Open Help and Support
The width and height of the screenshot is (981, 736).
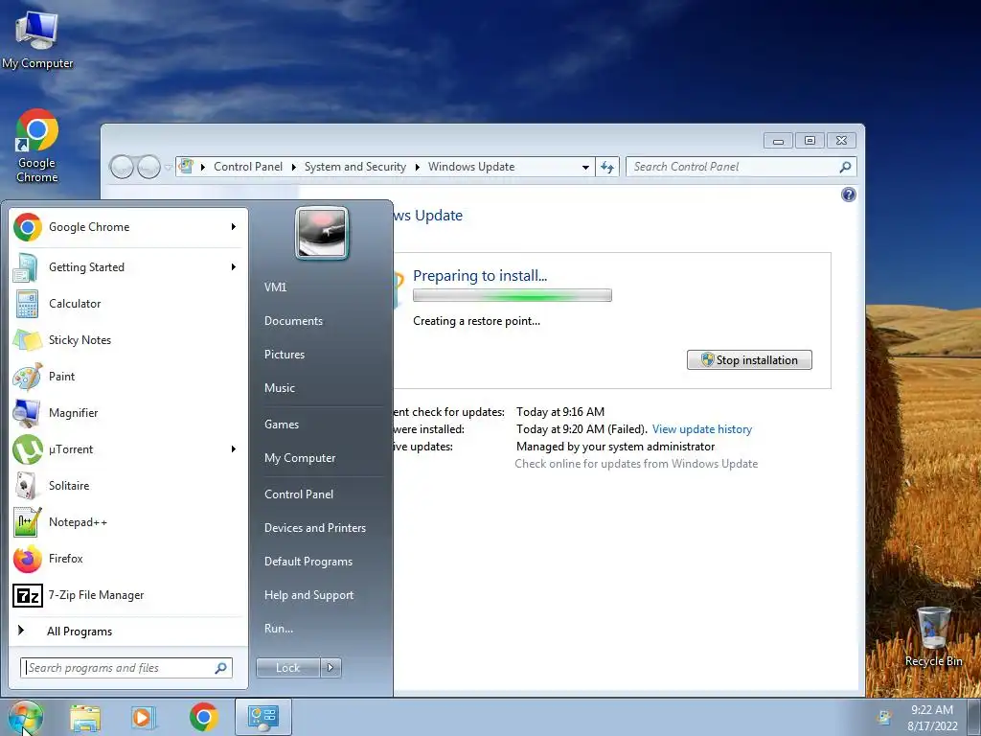(x=309, y=595)
